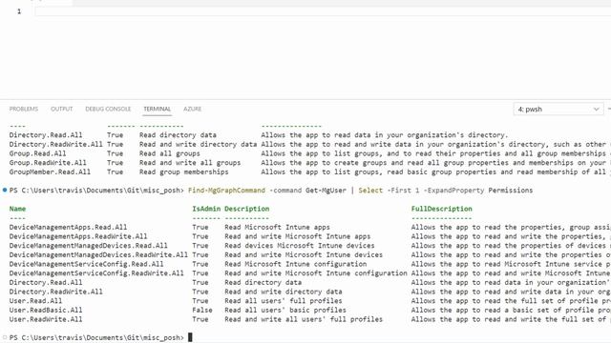Click 'Group.ReadWrite.All' in the upper output
This screenshot has height=343, width=611.
48,163
